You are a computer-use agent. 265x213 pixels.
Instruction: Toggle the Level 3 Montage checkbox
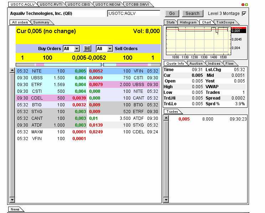coord(244,14)
